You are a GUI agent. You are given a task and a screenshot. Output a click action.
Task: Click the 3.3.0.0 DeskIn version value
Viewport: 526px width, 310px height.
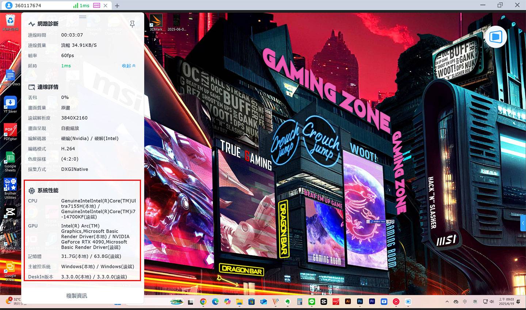(x=94, y=277)
